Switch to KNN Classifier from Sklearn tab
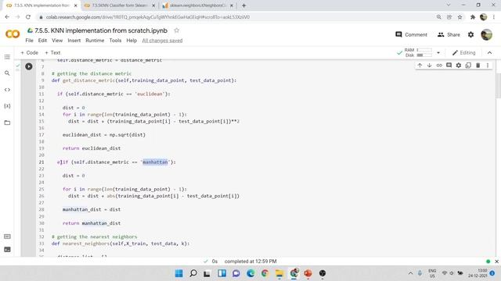 pos(120,5)
